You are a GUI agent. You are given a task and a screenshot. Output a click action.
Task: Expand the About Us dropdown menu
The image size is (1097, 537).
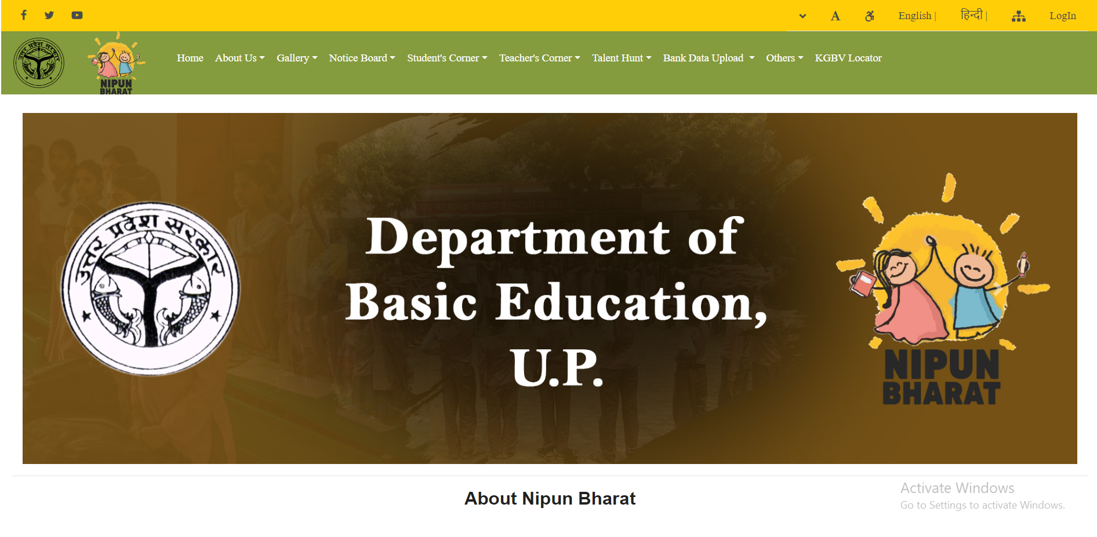point(239,58)
